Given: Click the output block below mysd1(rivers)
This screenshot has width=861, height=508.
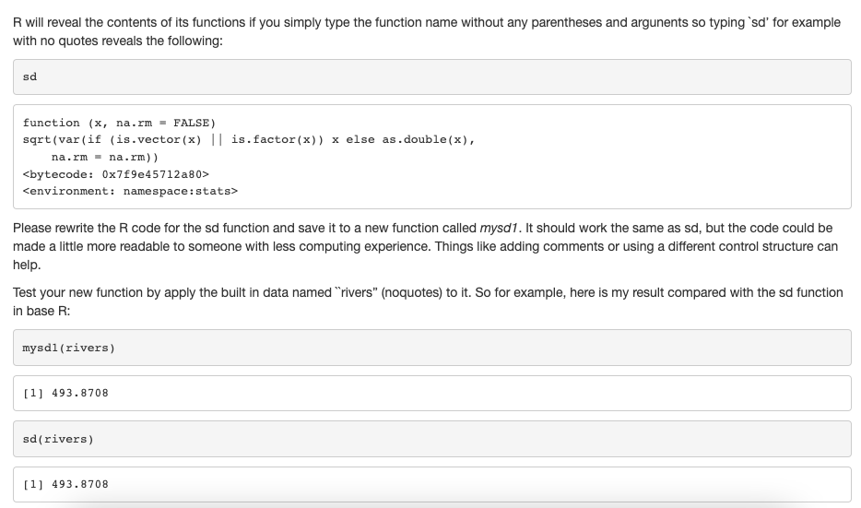Looking at the screenshot, I should click(x=432, y=394).
